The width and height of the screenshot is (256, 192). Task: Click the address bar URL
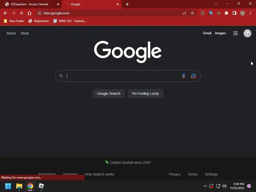(x=56, y=13)
